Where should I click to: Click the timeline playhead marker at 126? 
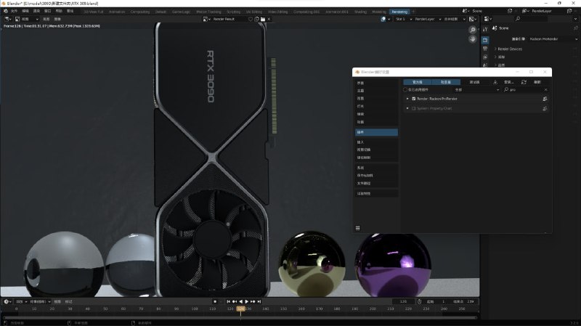pyautogui.click(x=241, y=309)
